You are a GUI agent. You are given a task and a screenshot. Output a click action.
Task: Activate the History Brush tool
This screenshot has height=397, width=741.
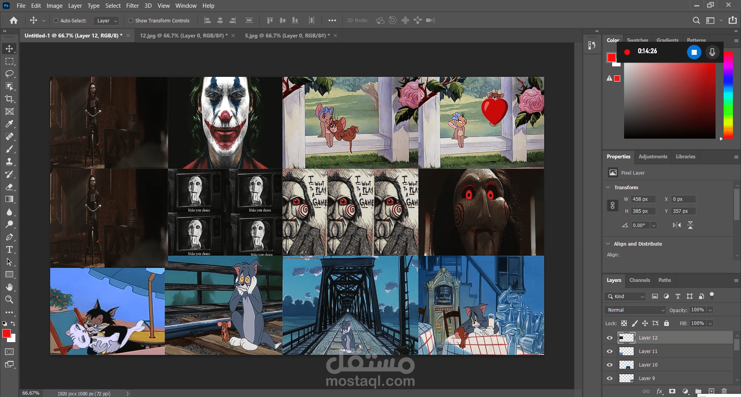pos(9,174)
